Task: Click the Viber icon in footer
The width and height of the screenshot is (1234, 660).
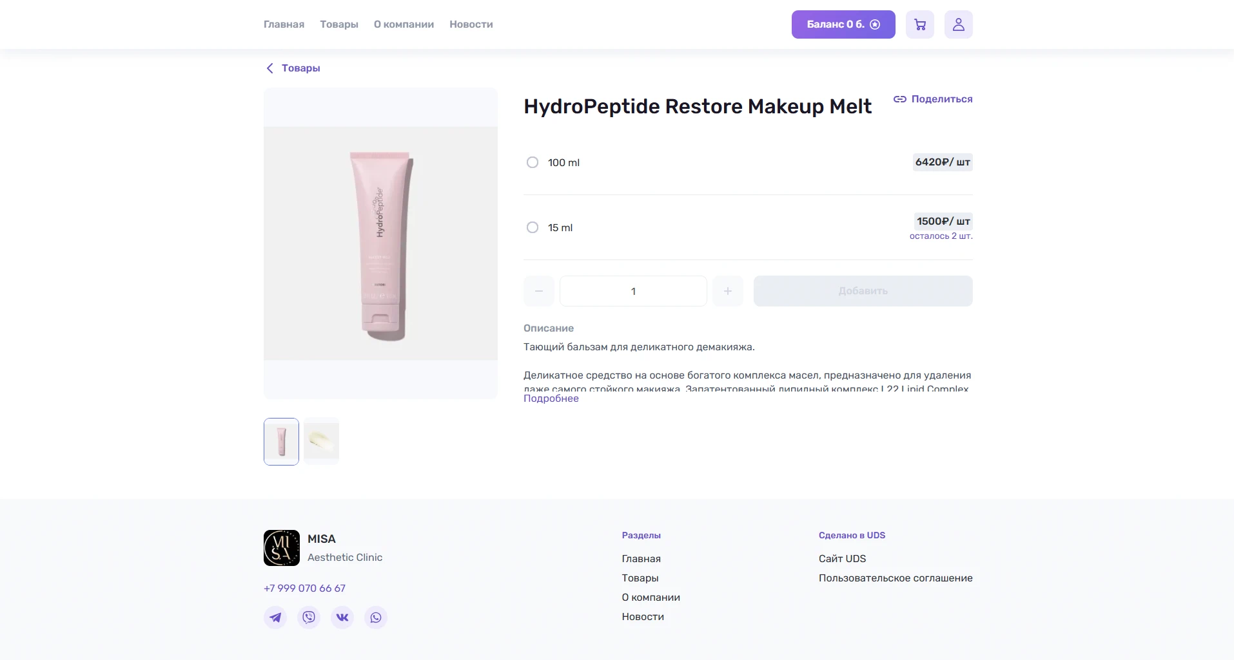Action: pyautogui.click(x=309, y=618)
